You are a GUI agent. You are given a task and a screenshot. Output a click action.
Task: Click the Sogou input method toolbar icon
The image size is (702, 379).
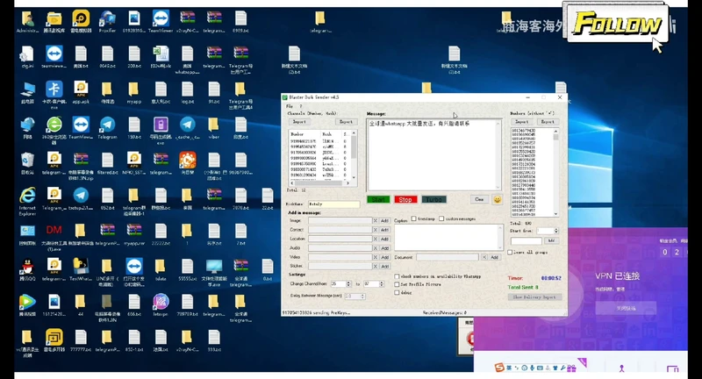[499, 368]
